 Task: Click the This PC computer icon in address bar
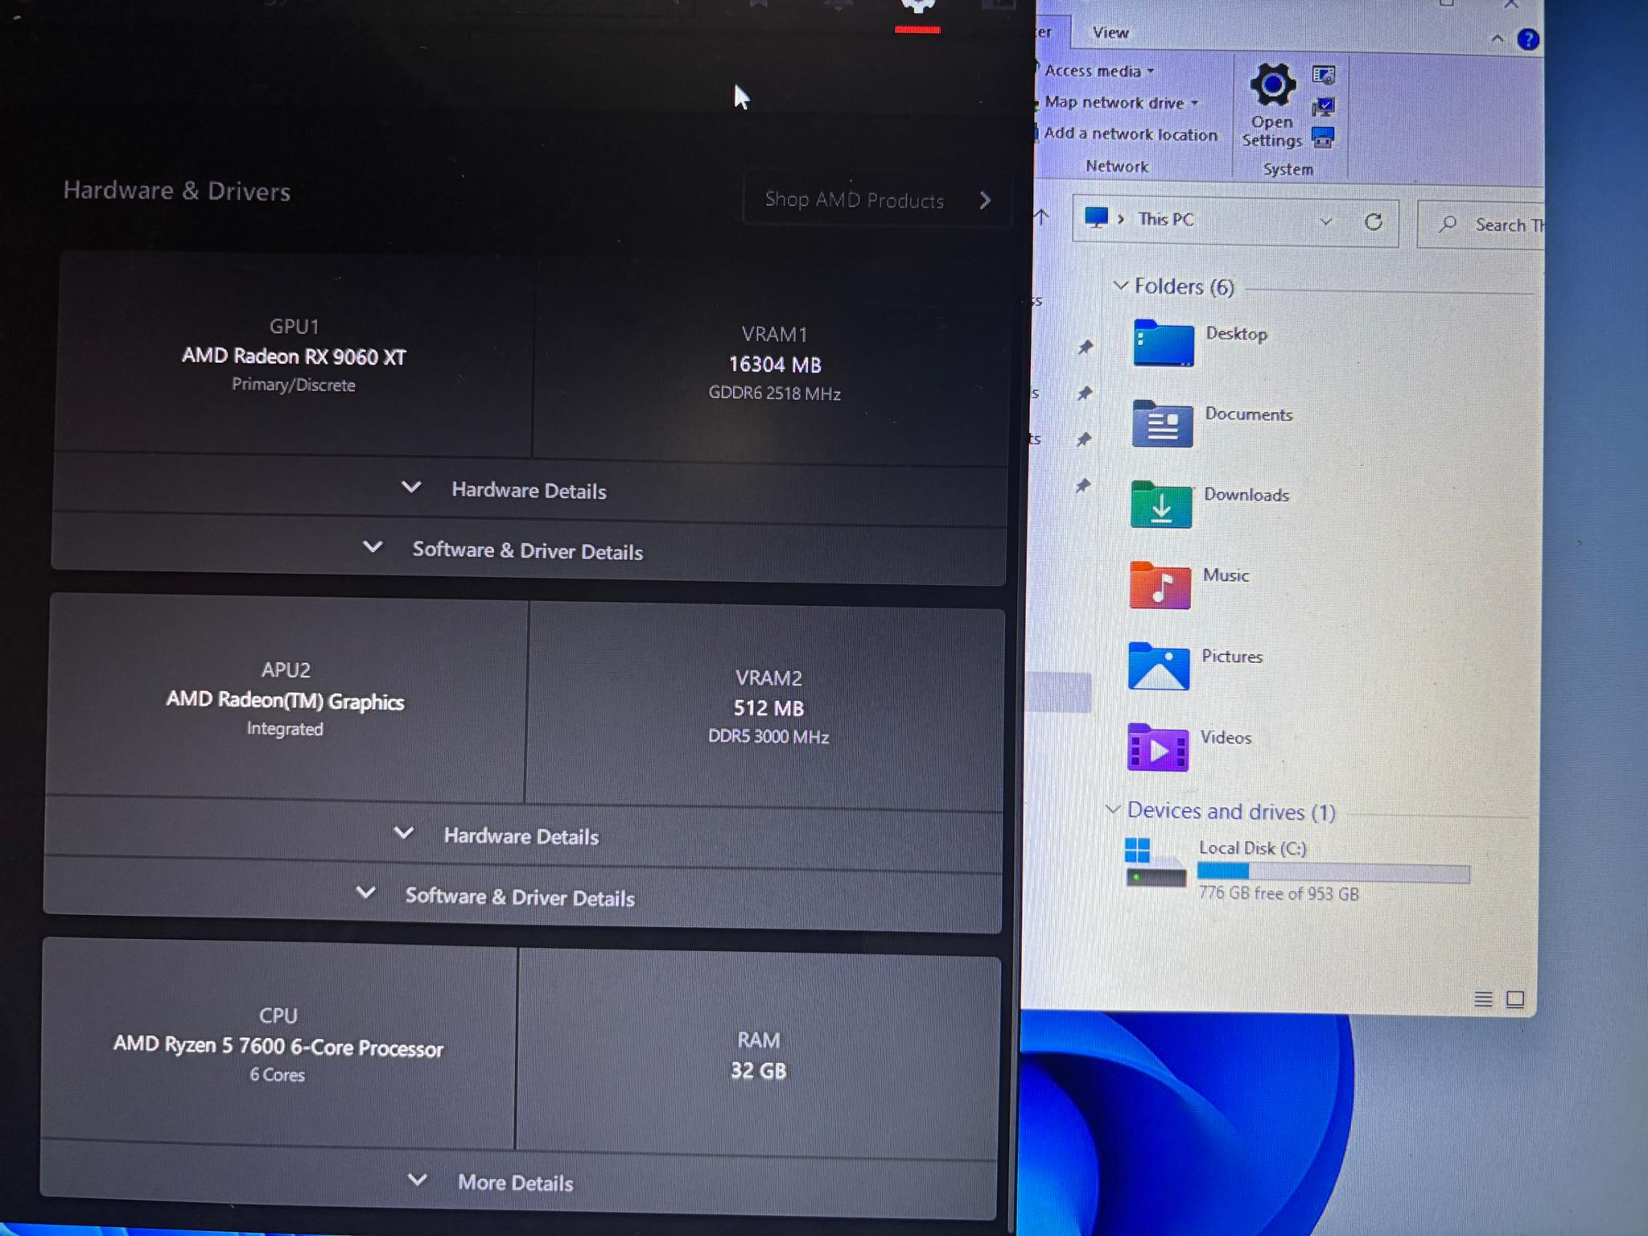(x=1096, y=217)
